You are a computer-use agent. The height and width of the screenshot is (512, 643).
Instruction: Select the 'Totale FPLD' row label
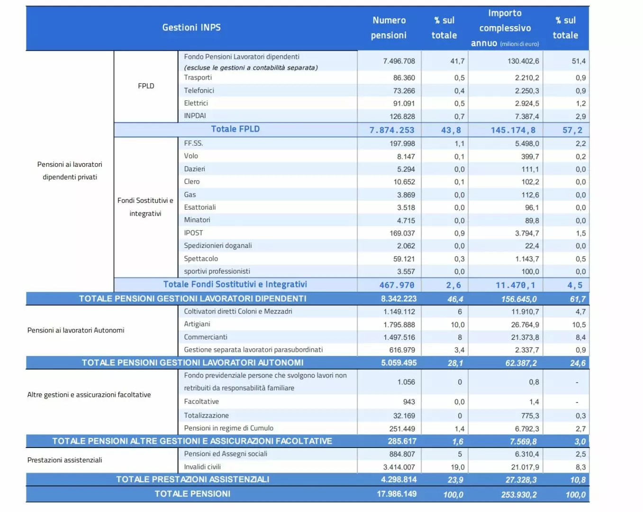point(235,129)
